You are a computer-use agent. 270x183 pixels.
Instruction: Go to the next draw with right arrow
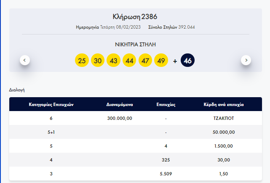click(246, 60)
